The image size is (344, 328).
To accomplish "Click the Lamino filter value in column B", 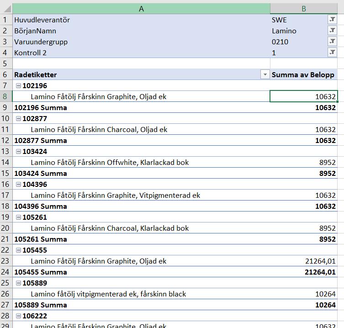I will coord(284,31).
